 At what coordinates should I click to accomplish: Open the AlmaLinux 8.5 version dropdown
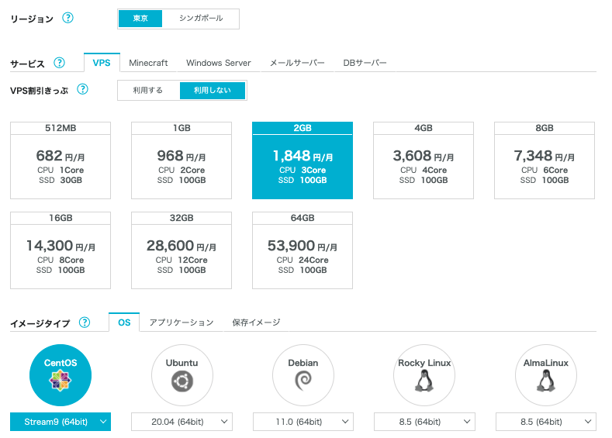point(546,422)
